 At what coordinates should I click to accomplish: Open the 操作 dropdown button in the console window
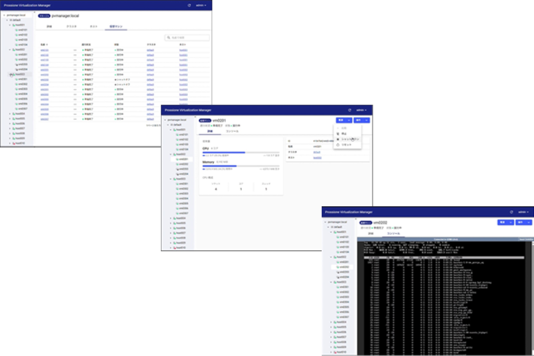pyautogui.click(x=524, y=222)
